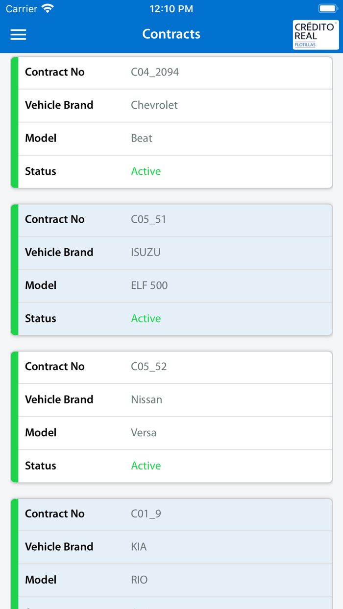Tap the Versa model row
The image size is (343, 609).
[x=144, y=433]
